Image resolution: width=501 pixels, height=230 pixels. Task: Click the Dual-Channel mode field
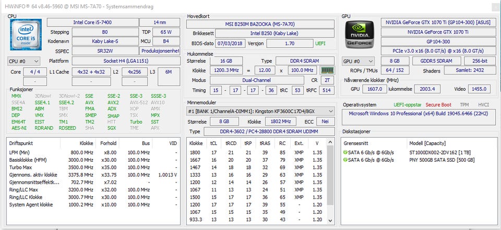(x=257, y=80)
